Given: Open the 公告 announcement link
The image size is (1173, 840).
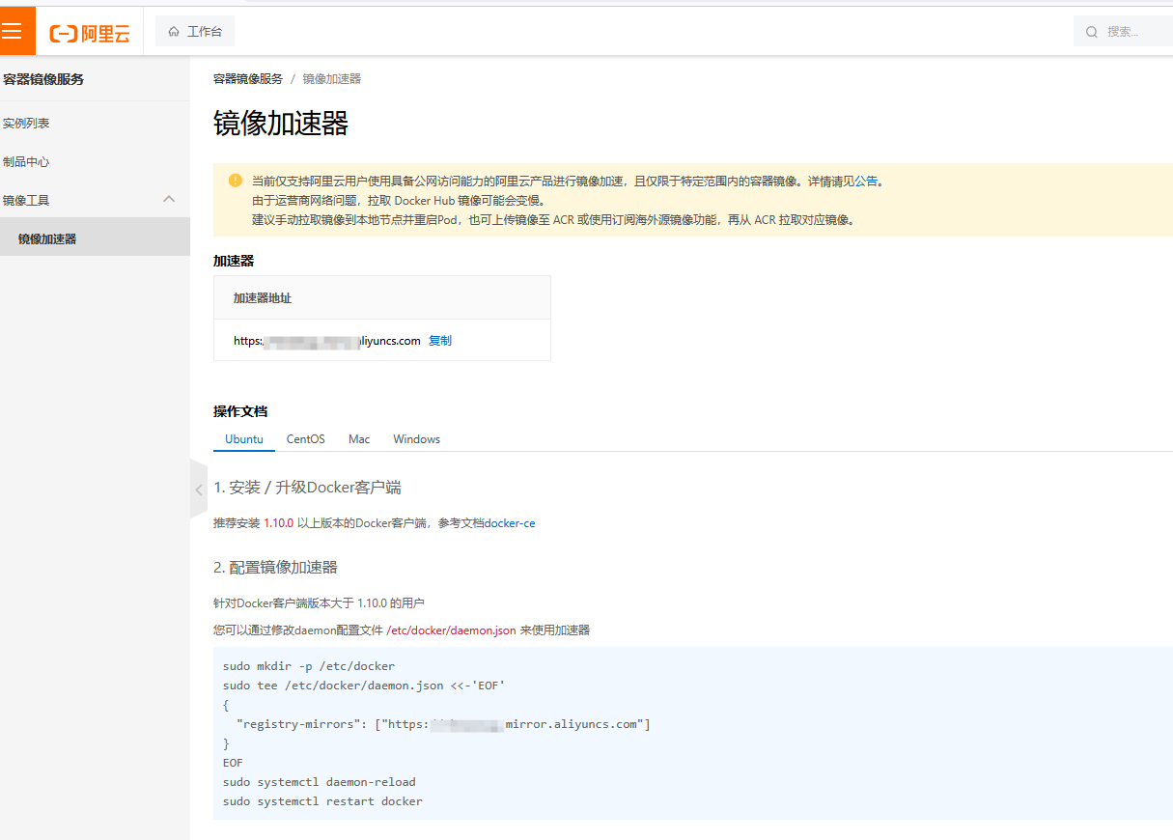Looking at the screenshot, I should 866,181.
